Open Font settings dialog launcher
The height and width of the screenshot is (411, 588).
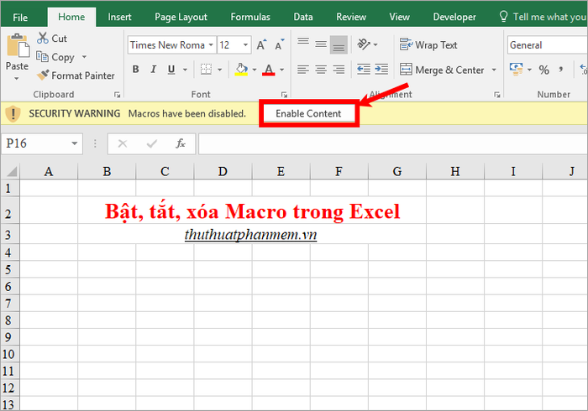click(x=284, y=95)
